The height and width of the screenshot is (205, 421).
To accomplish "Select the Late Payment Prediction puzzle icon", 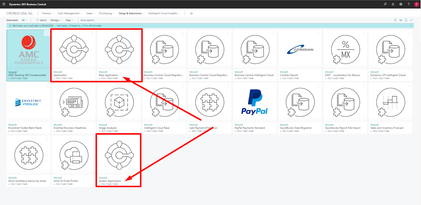I will (x=210, y=102).
